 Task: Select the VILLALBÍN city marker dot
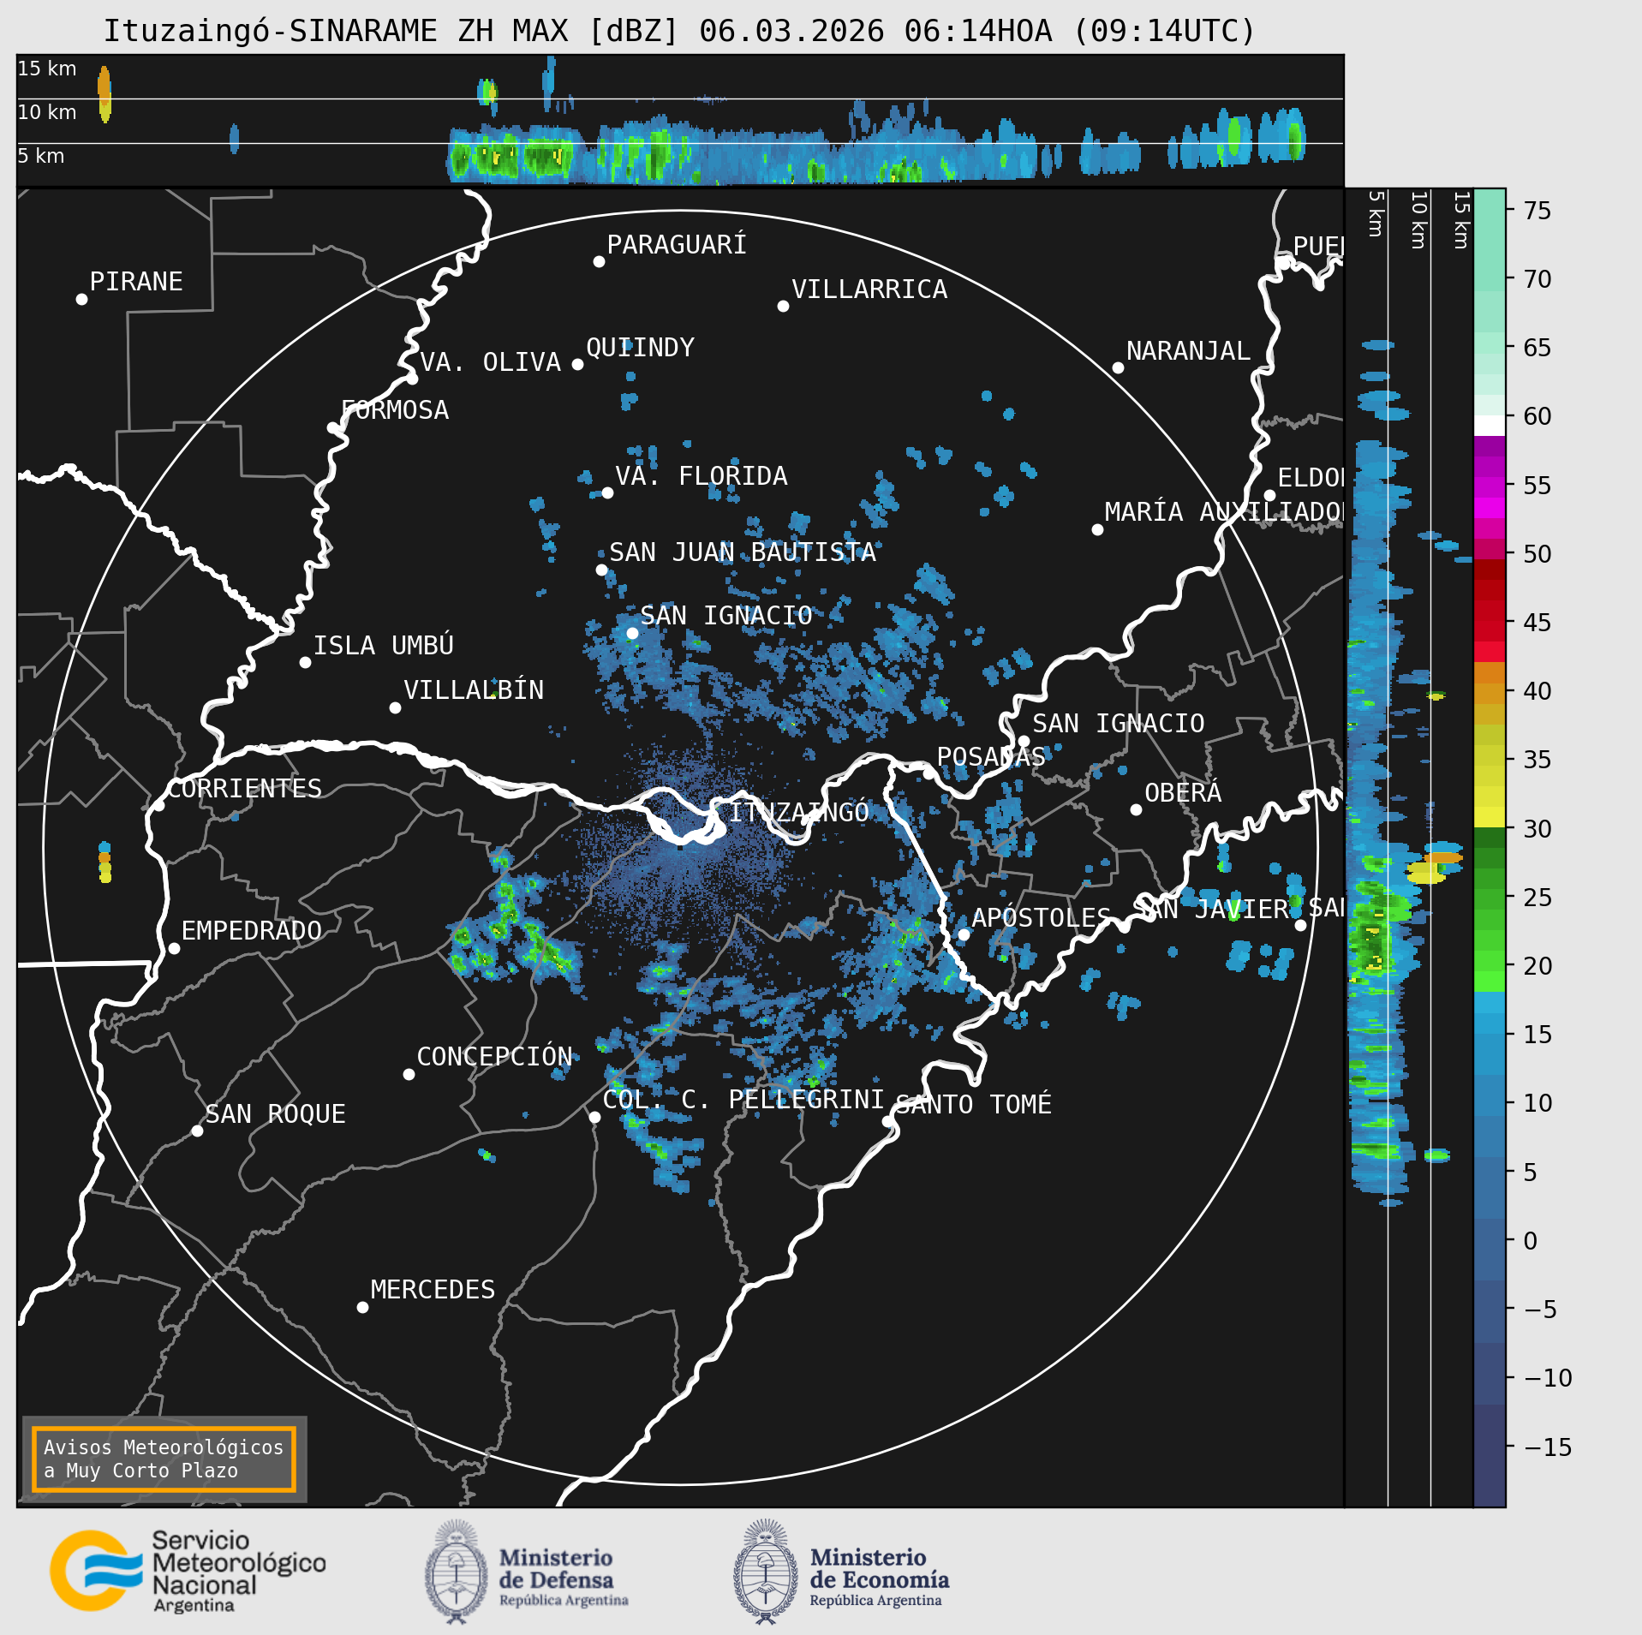coord(395,707)
